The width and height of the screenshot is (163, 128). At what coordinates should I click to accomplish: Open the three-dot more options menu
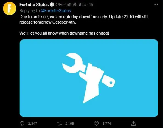[x=156, y=5]
